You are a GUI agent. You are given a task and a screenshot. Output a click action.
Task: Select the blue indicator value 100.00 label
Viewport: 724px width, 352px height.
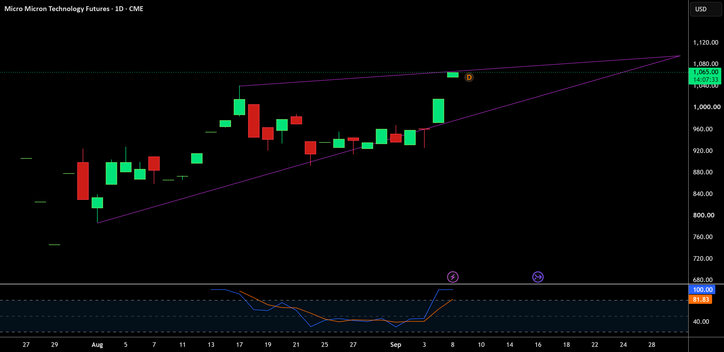[x=702, y=289]
